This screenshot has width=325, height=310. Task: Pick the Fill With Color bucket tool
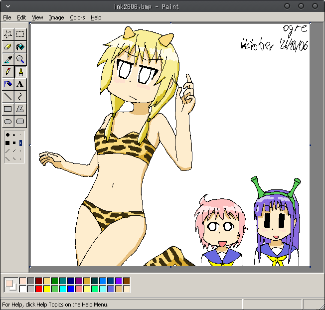pyautogui.click(x=20, y=47)
